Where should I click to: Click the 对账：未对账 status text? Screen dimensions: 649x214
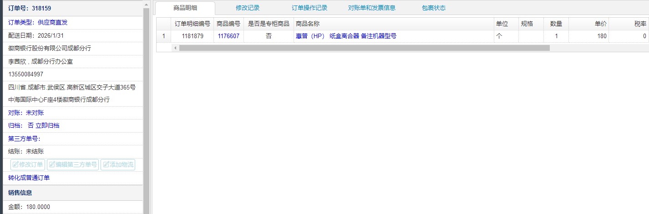coord(26,113)
